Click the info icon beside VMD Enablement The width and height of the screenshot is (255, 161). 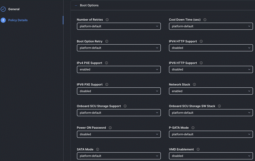(x=198, y=149)
